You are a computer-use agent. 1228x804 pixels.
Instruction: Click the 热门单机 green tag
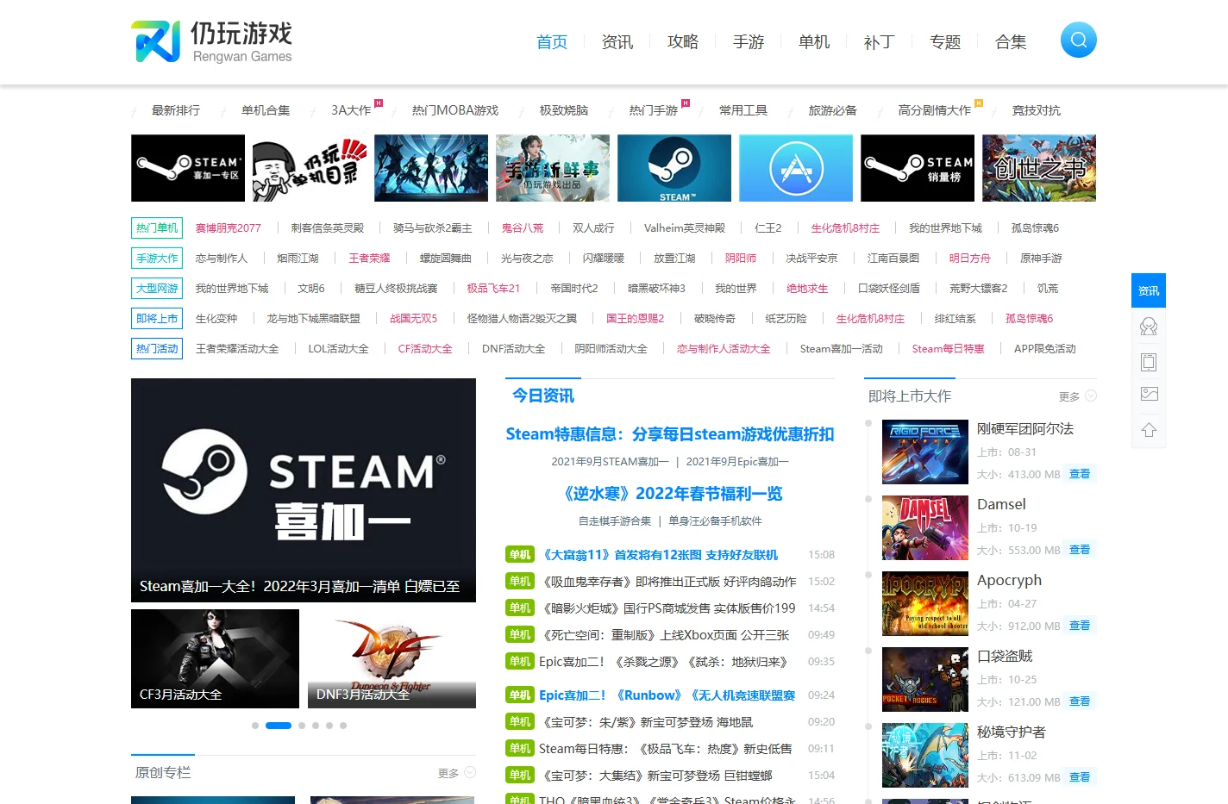tap(157, 227)
